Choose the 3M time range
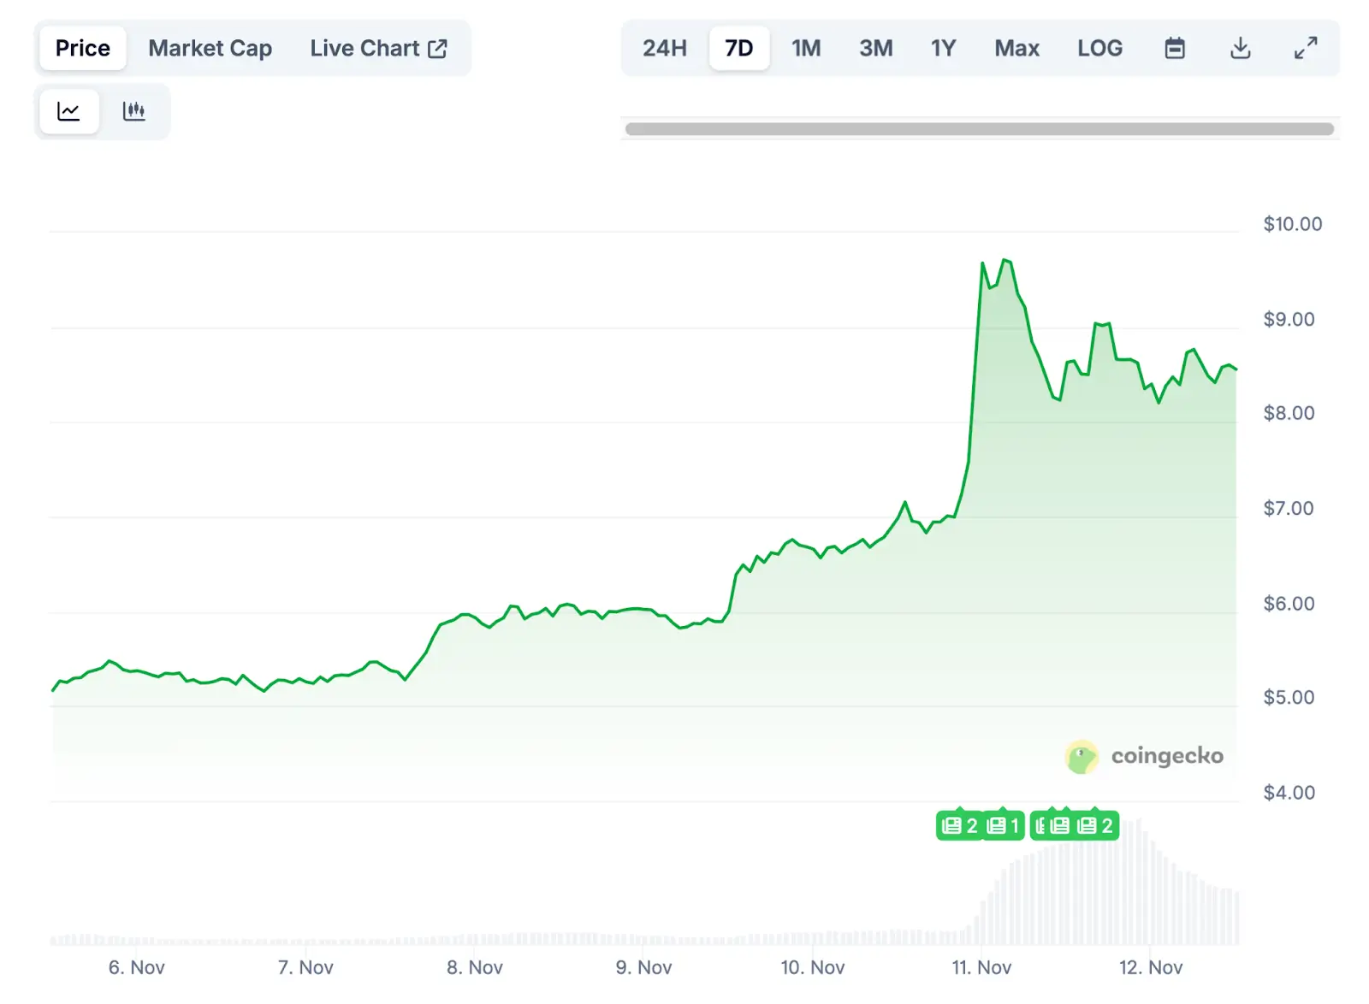 tap(876, 48)
